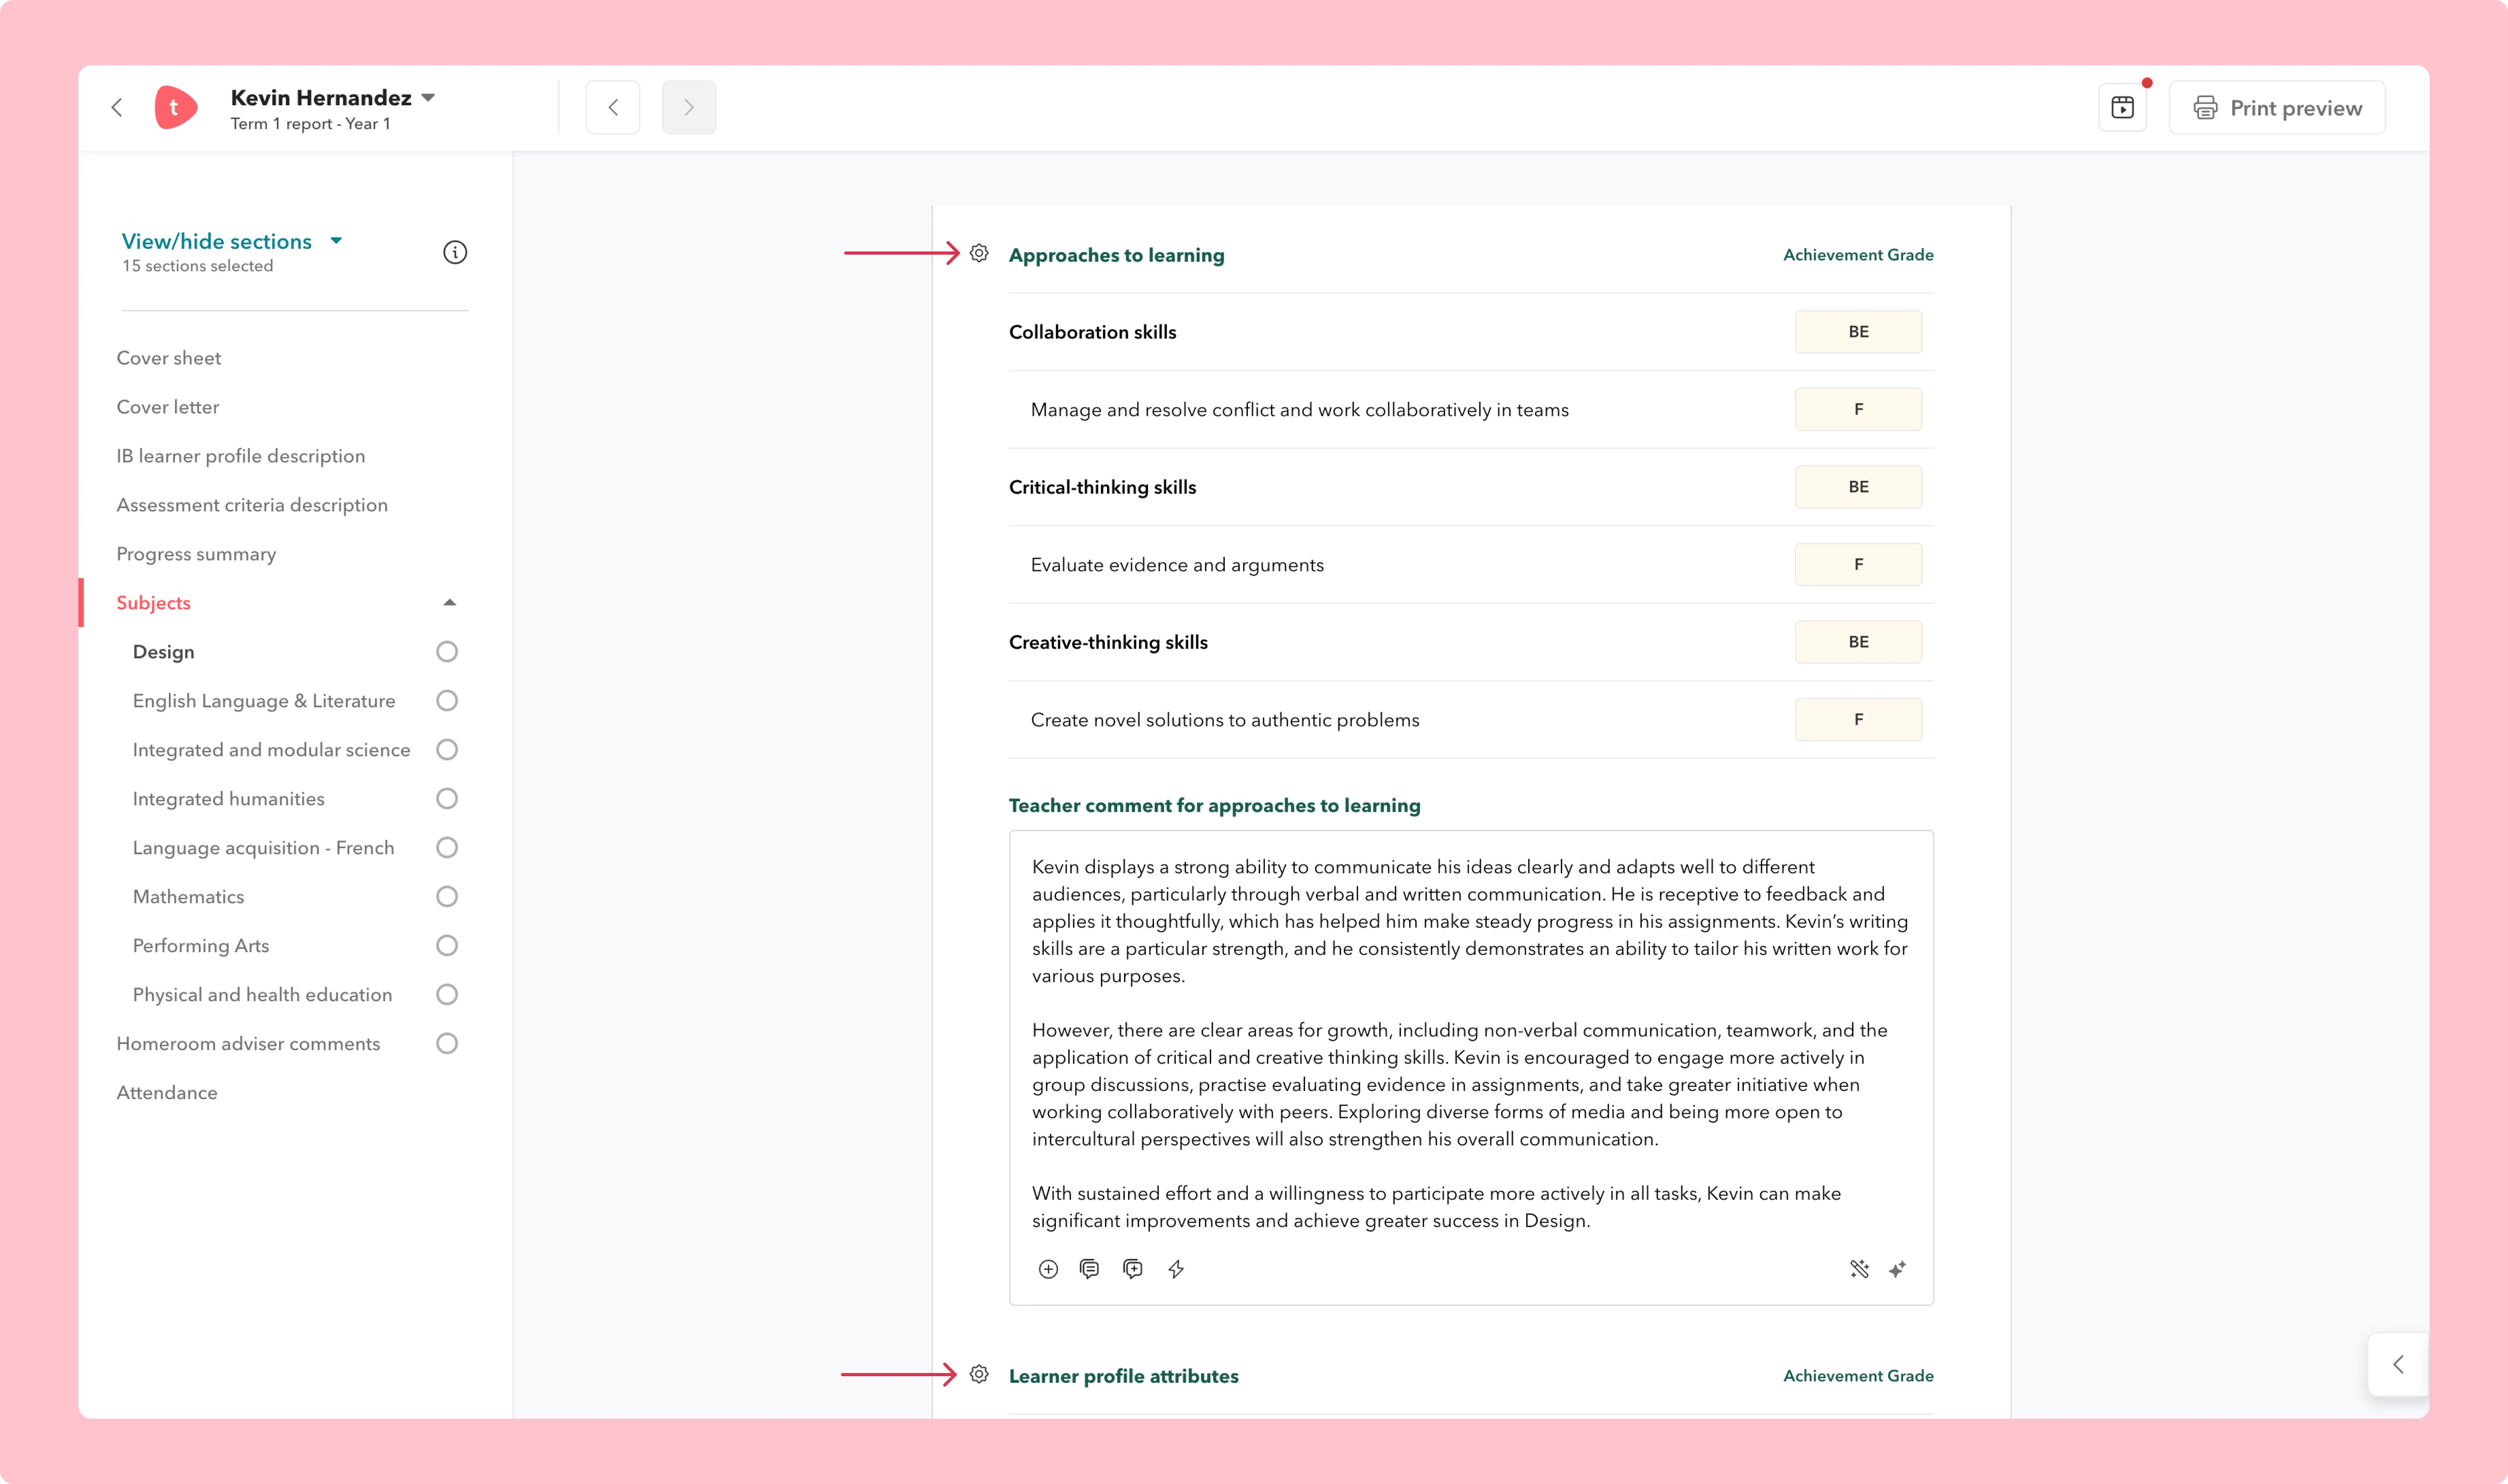Open the Kevin Hernandez student dropdown
This screenshot has height=1484, width=2508.
point(428,98)
